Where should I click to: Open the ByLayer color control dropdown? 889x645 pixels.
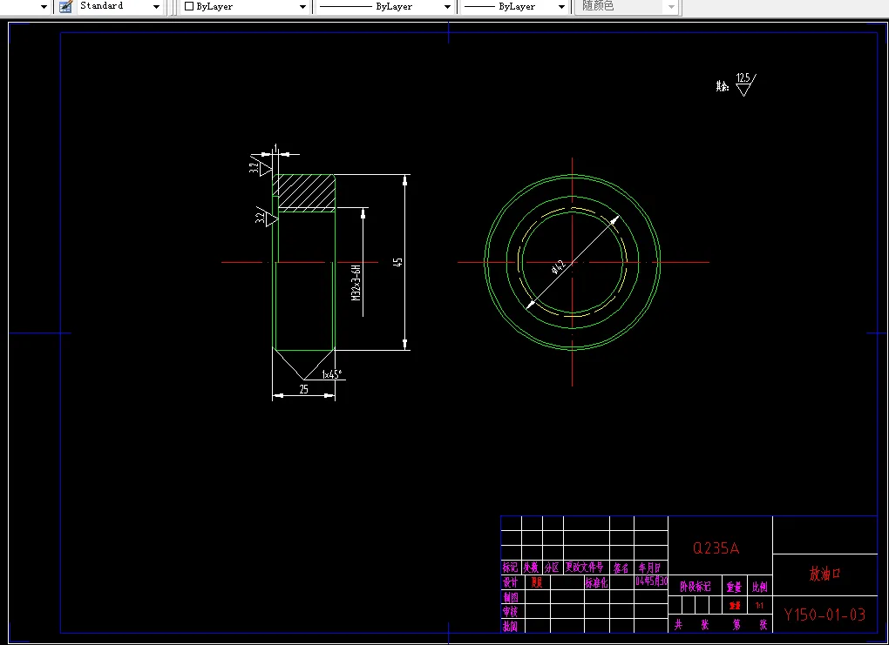(x=245, y=6)
